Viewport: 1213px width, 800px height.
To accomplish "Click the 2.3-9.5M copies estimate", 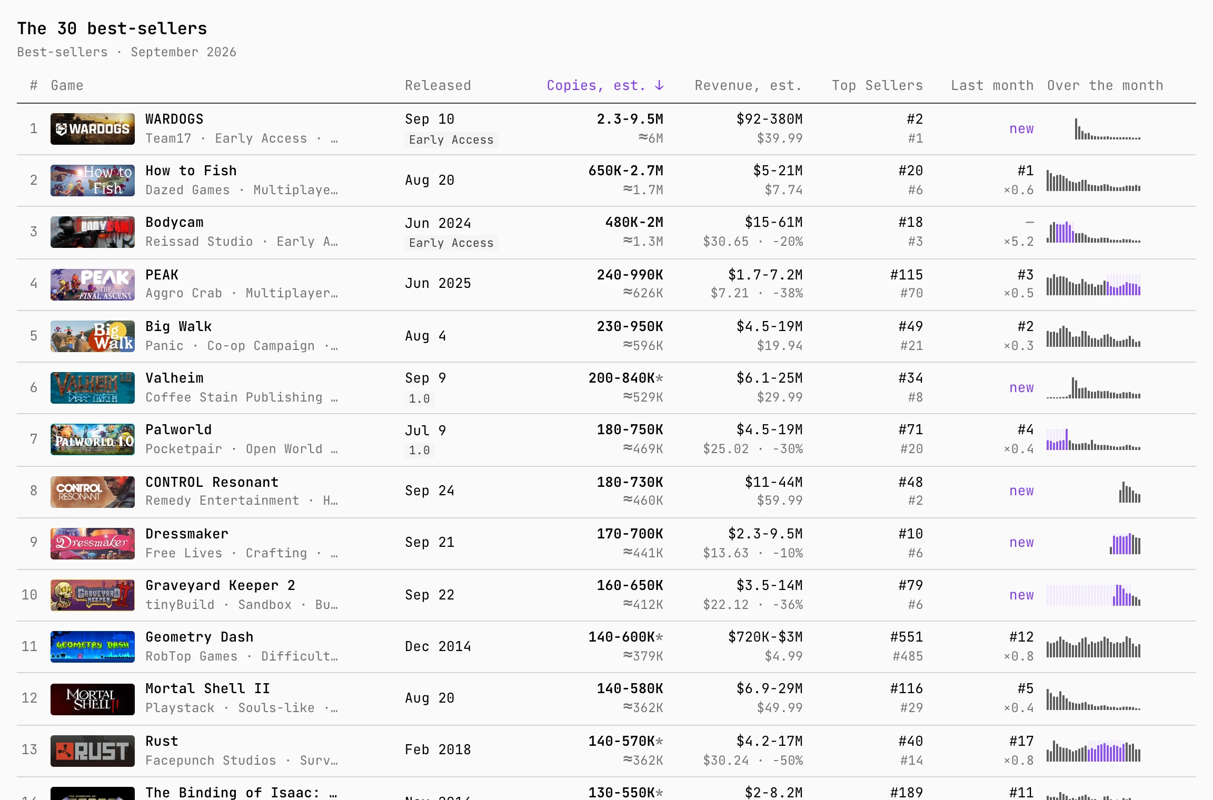I will [x=630, y=119].
